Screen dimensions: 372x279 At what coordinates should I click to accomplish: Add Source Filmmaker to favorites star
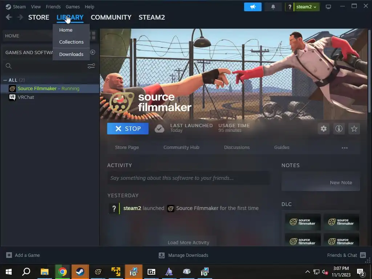point(354,129)
